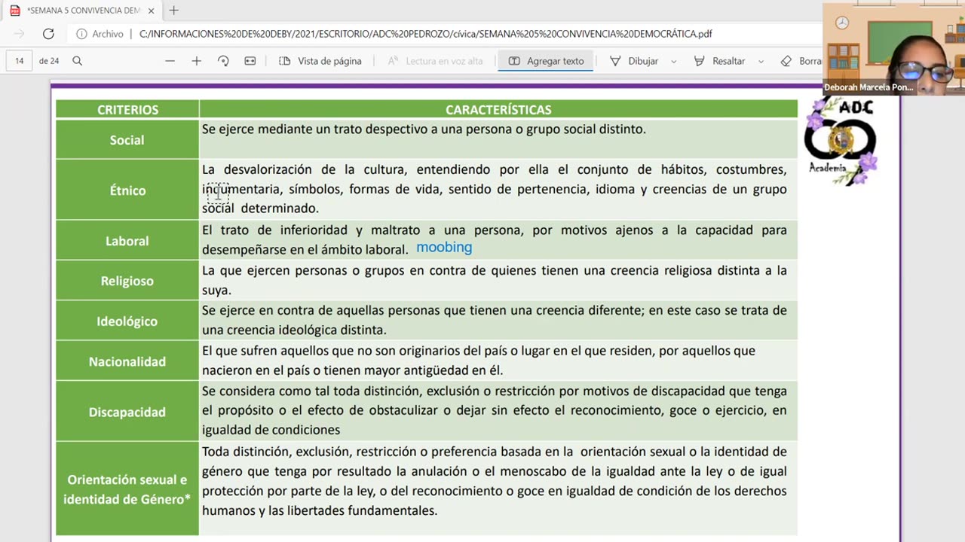965x542 pixels.
Task: Expand the Resaltar dropdown arrow
Action: 761,61
